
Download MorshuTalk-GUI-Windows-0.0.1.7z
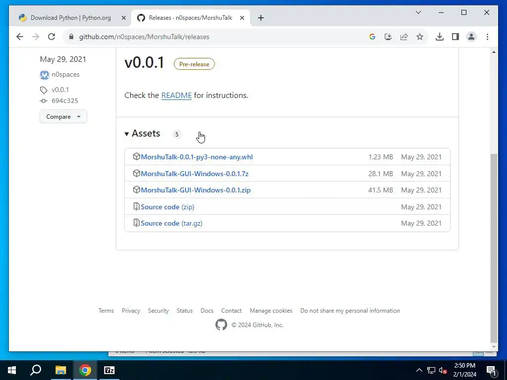coord(195,174)
